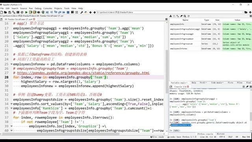Click Run cell and advance icon
Image resolution: width=252 pixels, height=142 pixels.
click(x=35, y=12)
